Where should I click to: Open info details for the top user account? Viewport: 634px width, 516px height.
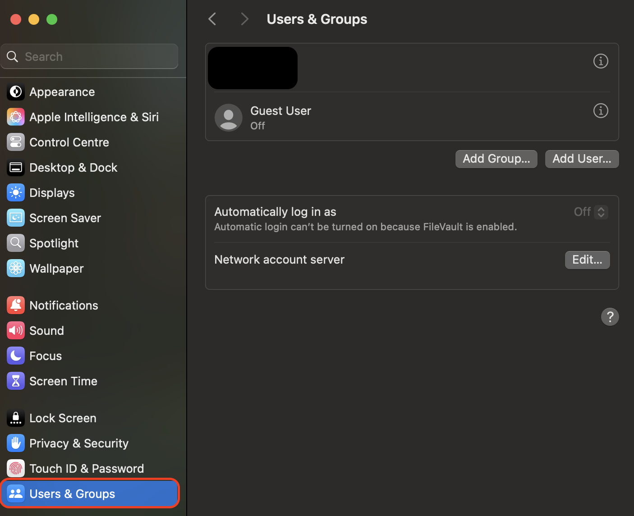pyautogui.click(x=601, y=61)
